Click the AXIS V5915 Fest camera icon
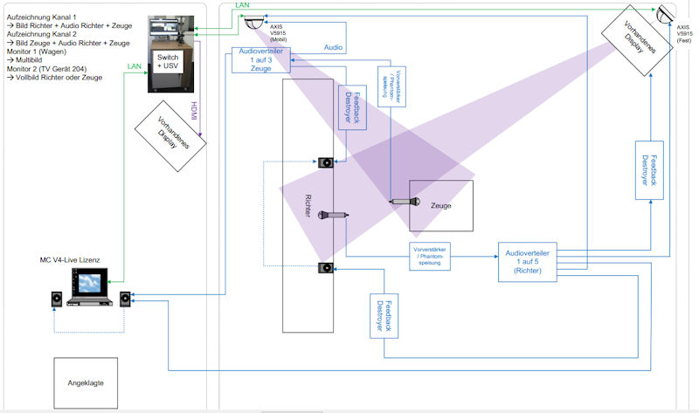 (664, 13)
